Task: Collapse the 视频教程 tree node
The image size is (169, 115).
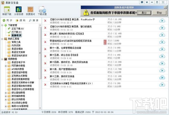Action: pos(2,59)
